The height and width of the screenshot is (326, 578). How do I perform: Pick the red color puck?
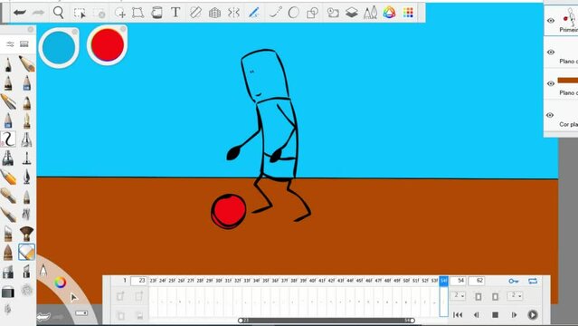[108, 45]
